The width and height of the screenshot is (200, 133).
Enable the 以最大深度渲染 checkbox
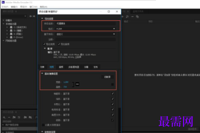(43, 125)
